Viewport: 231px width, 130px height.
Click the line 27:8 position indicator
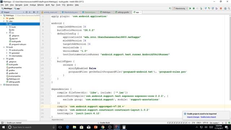(x=193, y=123)
